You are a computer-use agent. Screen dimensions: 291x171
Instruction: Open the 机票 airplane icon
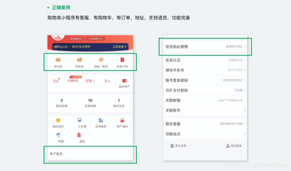pos(58,135)
